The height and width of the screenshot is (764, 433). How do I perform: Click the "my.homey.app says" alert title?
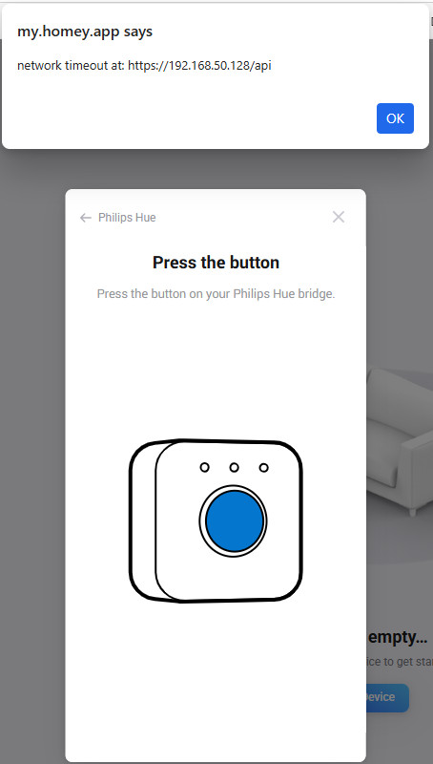tap(85, 32)
